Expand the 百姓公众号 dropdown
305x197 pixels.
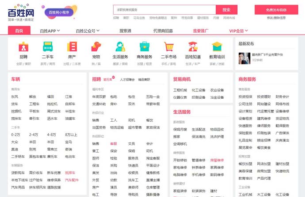tap(88, 31)
